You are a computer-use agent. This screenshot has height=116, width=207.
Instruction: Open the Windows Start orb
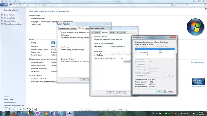3,113
